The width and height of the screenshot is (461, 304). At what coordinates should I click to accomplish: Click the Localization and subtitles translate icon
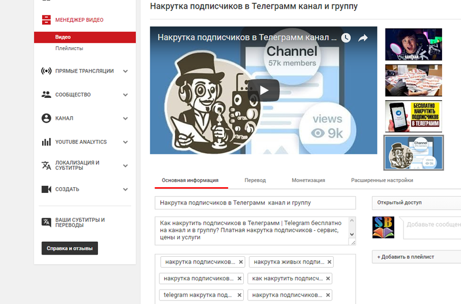coord(46,165)
